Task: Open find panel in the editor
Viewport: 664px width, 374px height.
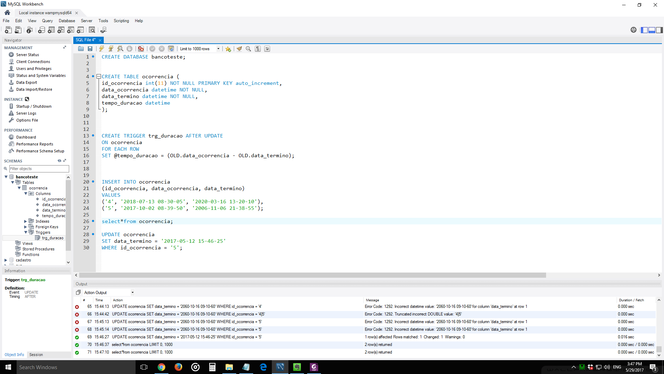Action: point(248,49)
